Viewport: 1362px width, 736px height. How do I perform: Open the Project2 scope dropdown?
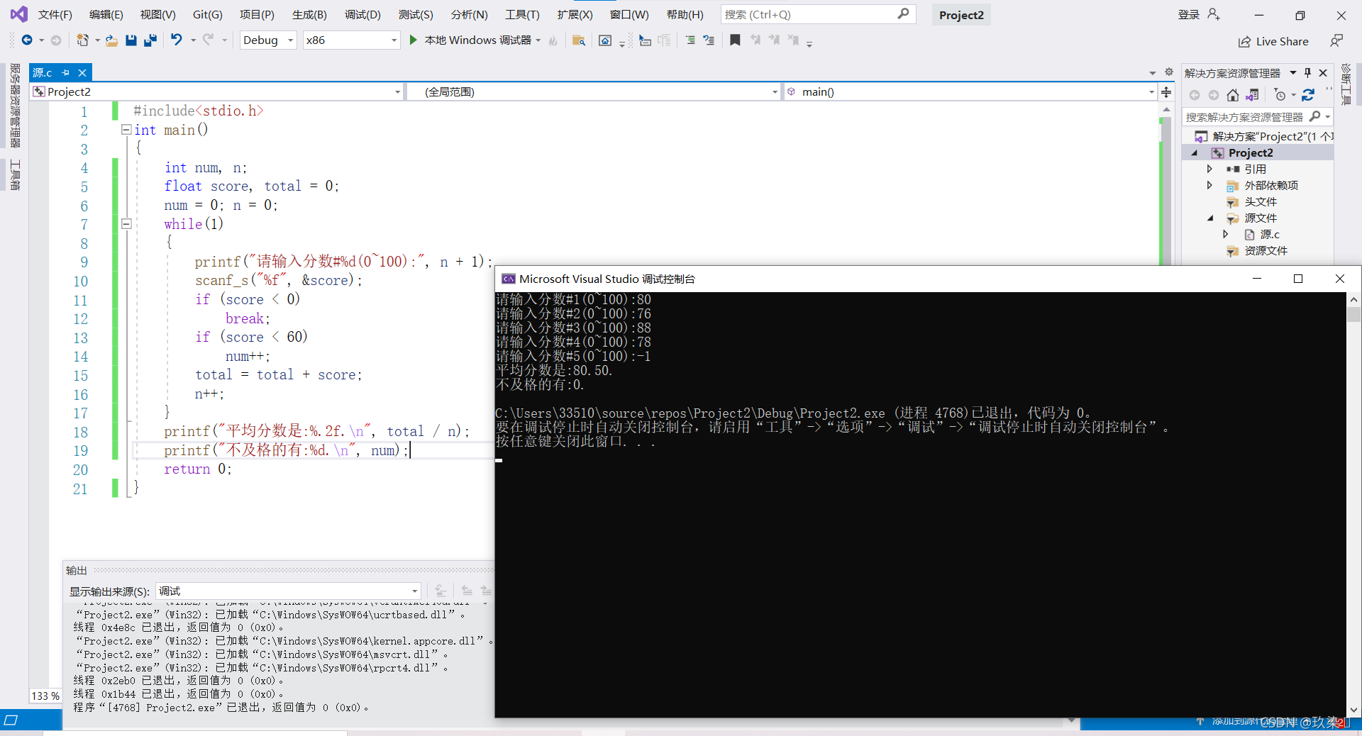click(x=217, y=92)
